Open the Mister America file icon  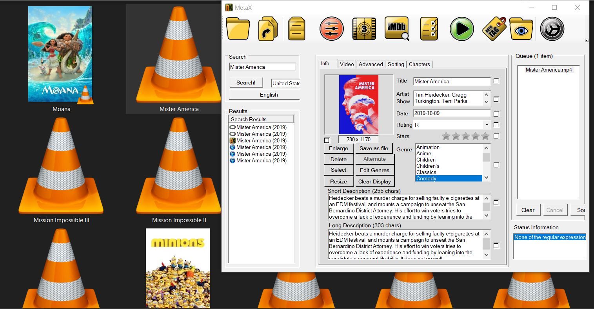tap(179, 55)
